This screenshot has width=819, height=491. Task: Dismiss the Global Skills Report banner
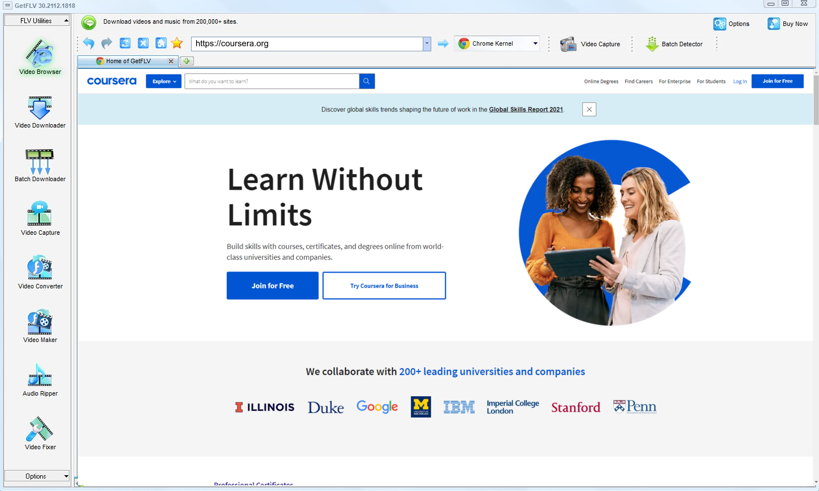coord(589,109)
